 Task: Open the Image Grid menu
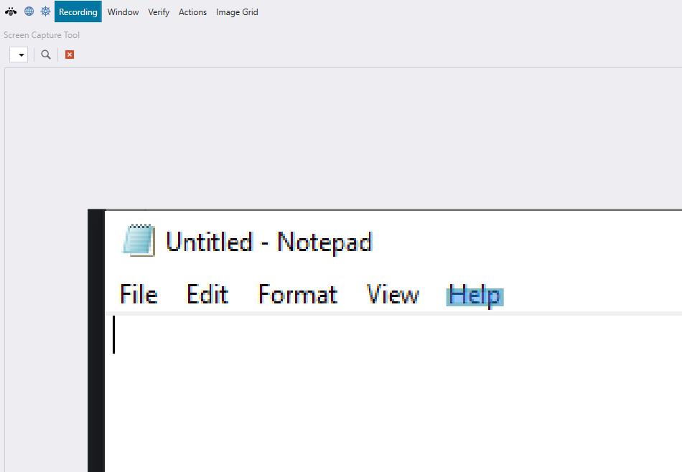(x=237, y=12)
